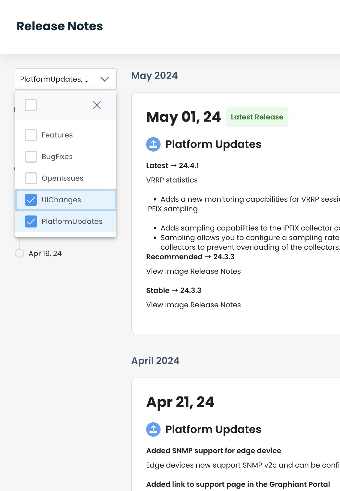Click the Apr 19, 24 timeline date label
340x491 pixels.
(45, 254)
